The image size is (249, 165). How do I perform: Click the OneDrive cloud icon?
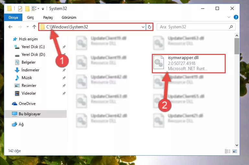15,104
